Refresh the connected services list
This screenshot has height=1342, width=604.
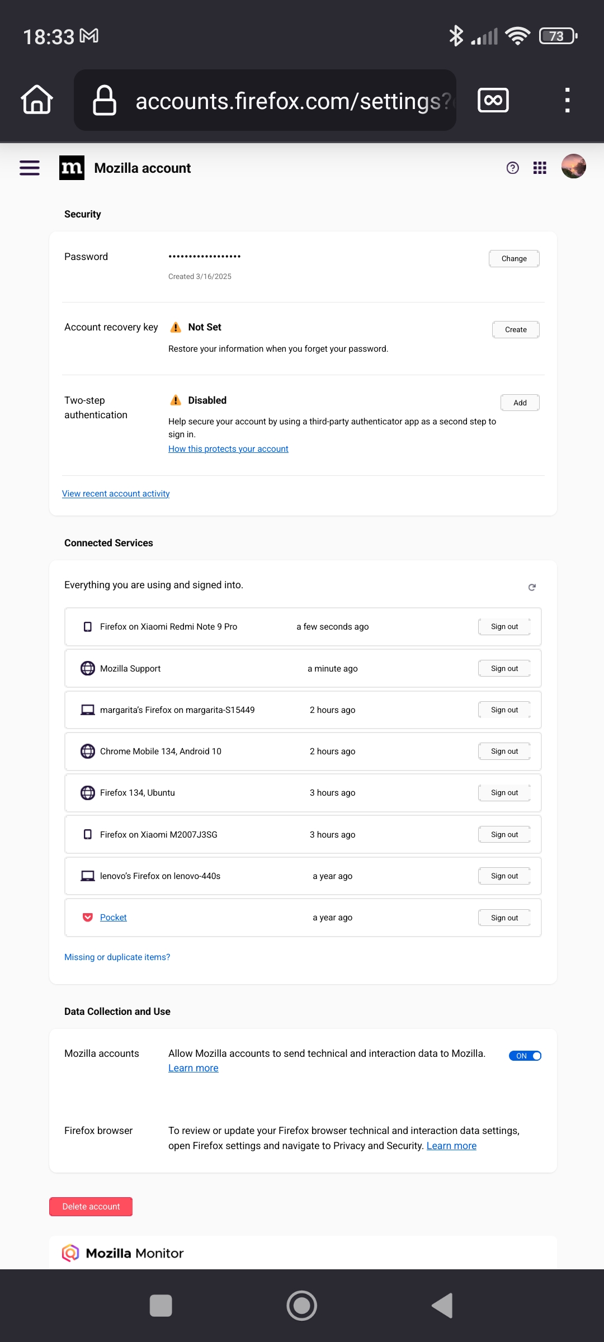pos(532,587)
